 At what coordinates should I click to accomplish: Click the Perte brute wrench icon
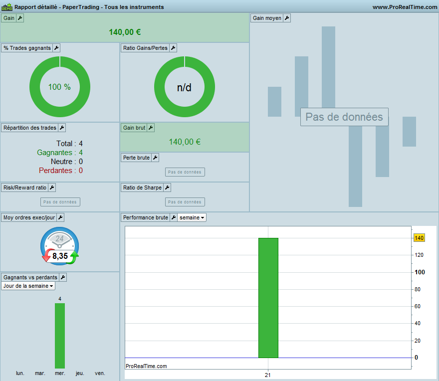[x=155, y=158]
